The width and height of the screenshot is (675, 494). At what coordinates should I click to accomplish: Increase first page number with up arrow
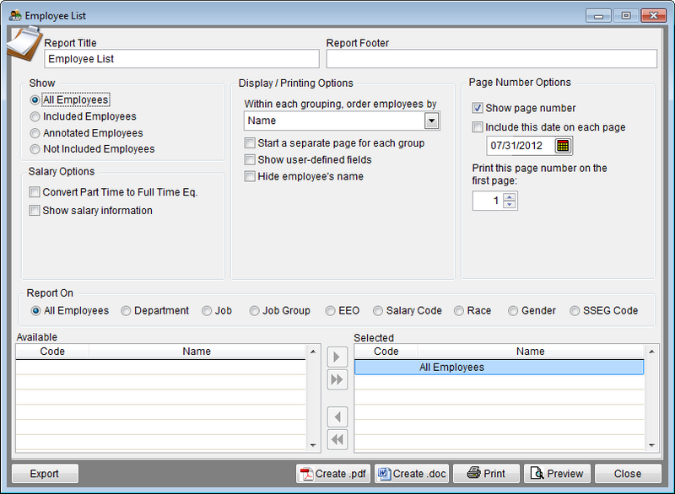(x=510, y=197)
